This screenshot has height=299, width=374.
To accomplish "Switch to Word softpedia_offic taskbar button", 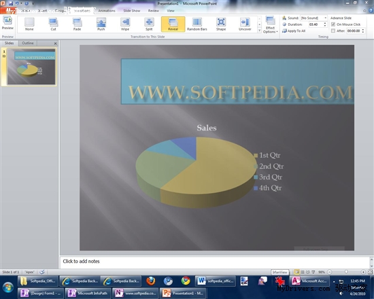I will (216, 281).
